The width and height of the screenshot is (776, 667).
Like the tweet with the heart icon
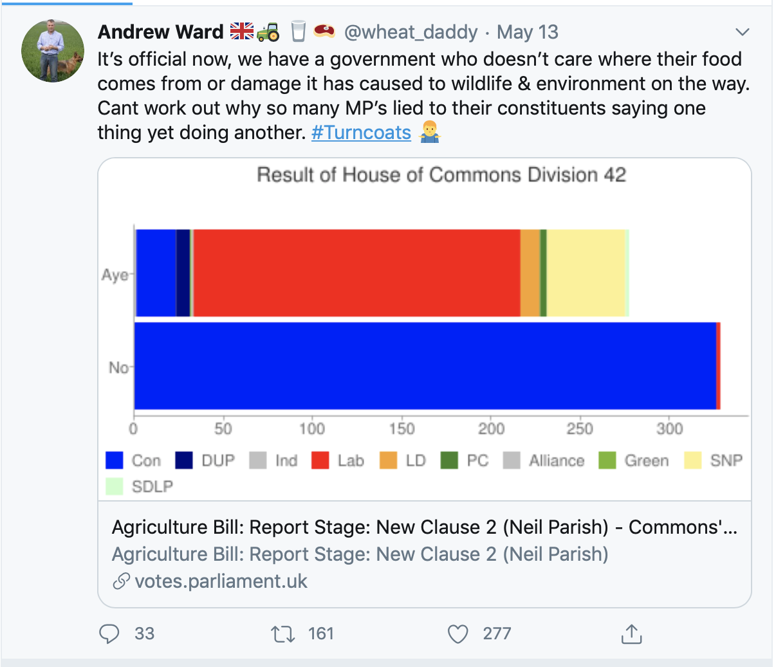[x=457, y=634]
